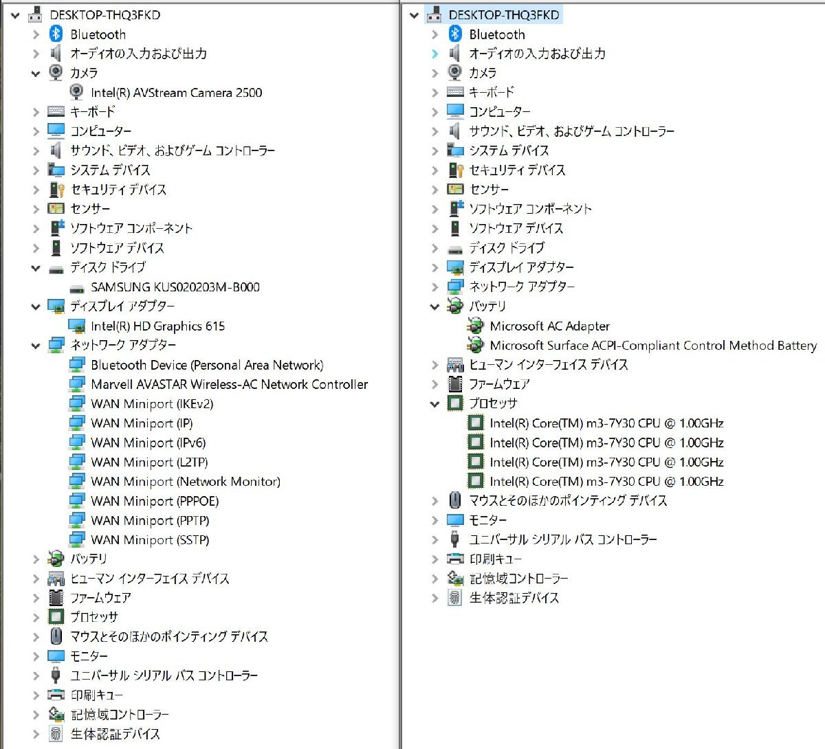Expand the biometric devices category in the right pane

click(434, 598)
